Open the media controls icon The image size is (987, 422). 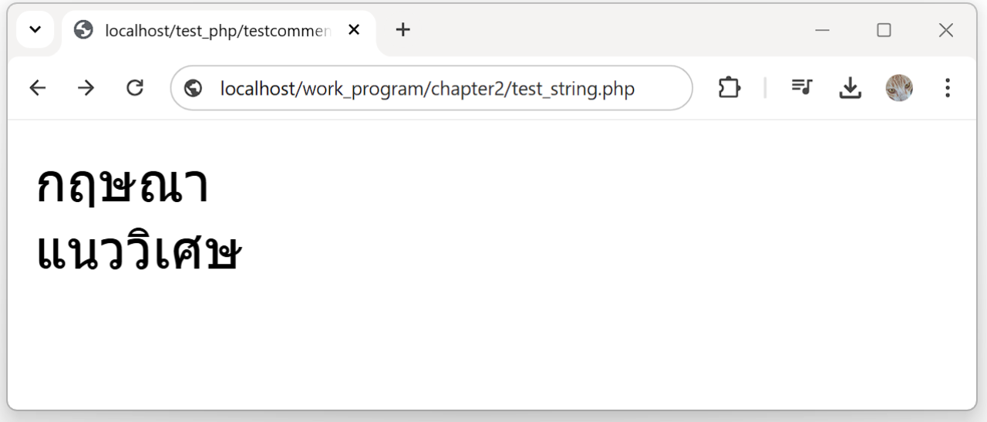[x=802, y=88]
